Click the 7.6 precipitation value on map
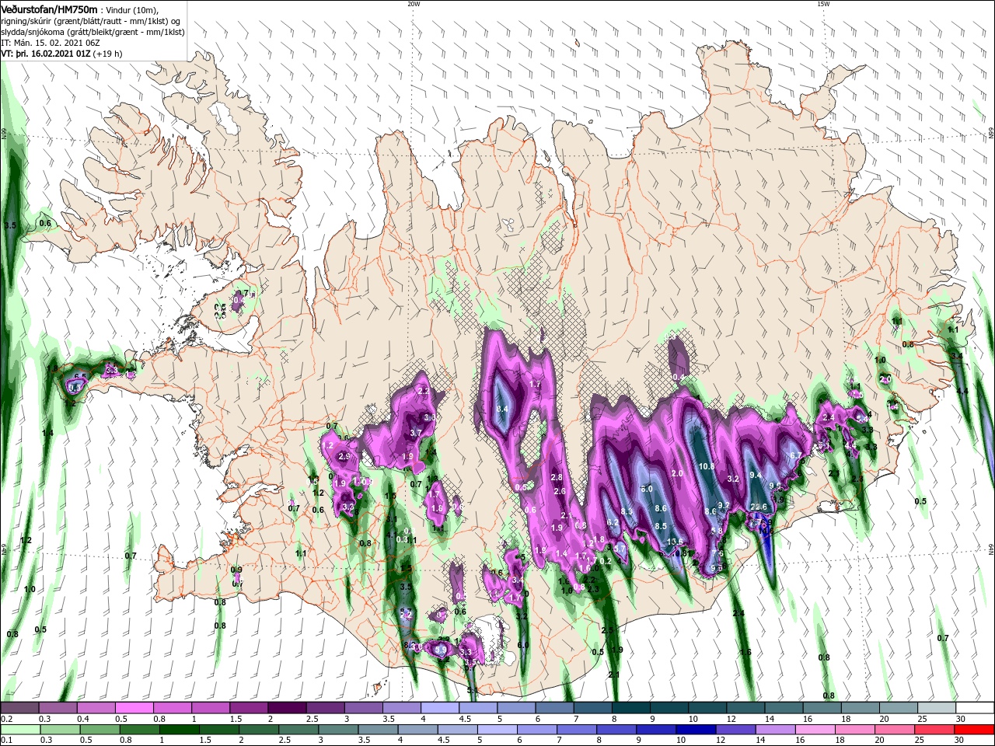 [717, 554]
